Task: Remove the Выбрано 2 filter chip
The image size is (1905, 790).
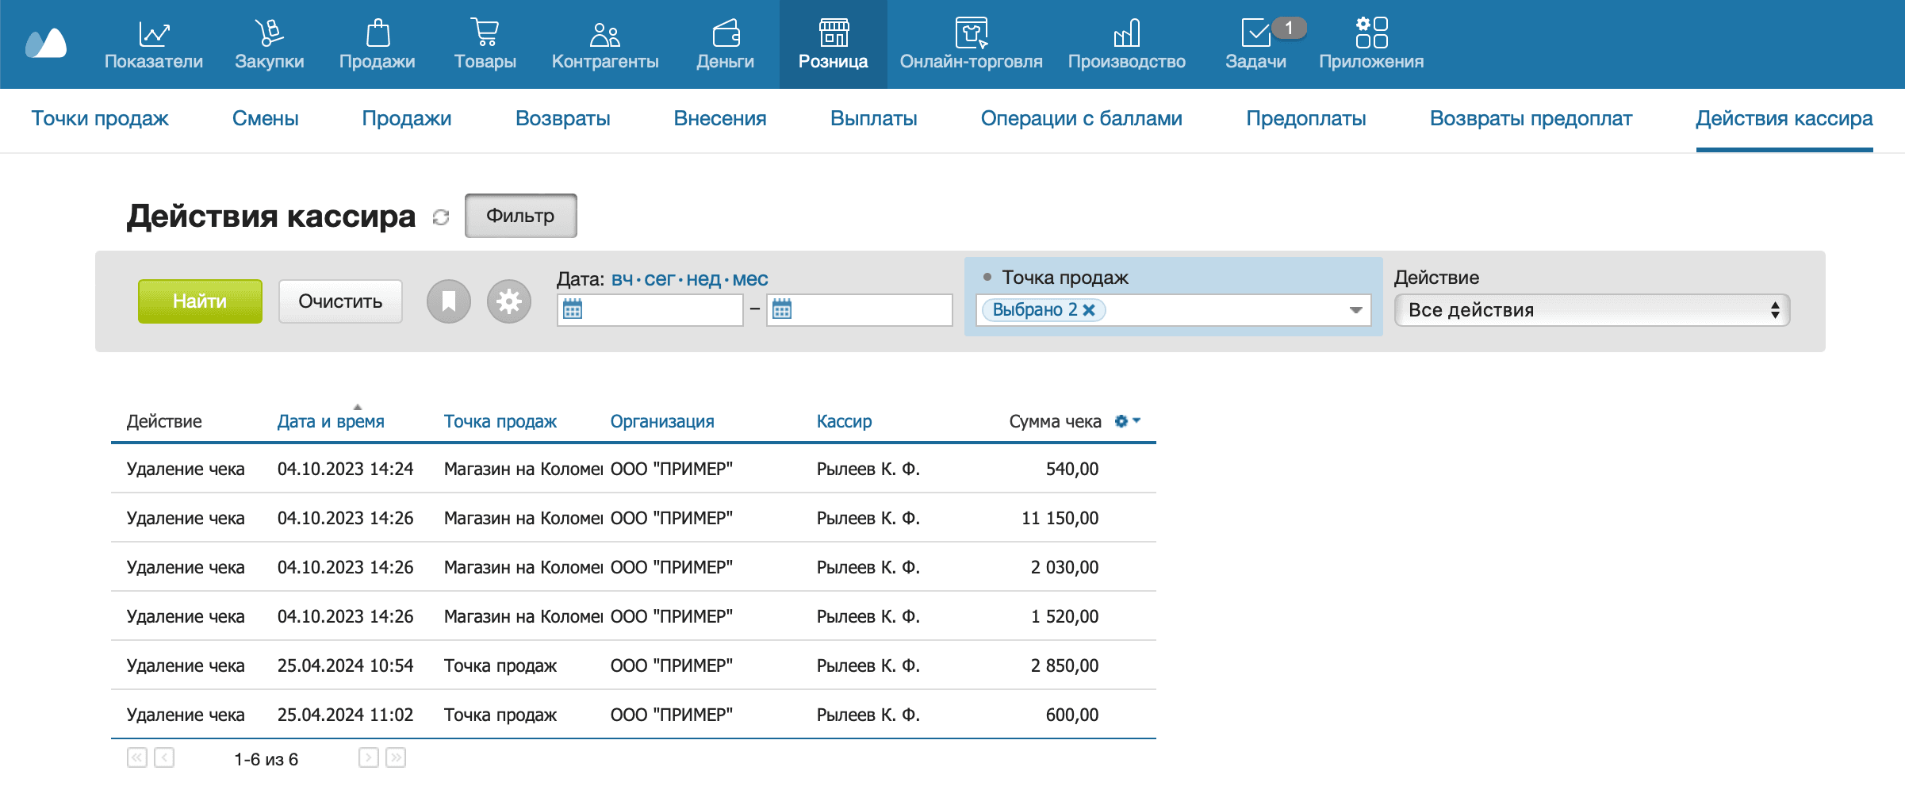Action: coord(1090,309)
